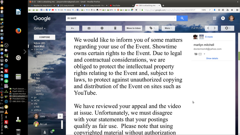The height and width of the screenshot is (135, 240).
Task: Bookmark this page with star icon
Action: tap(219, 10)
